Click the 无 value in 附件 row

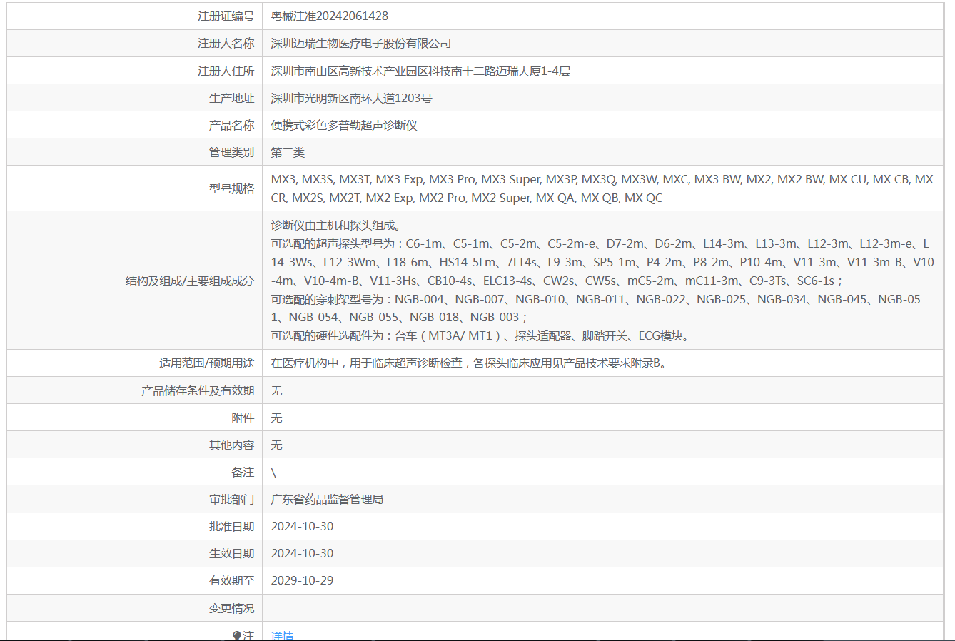click(x=277, y=418)
